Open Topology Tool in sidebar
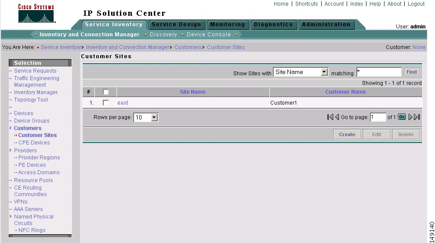435x243 pixels. tap(31, 100)
